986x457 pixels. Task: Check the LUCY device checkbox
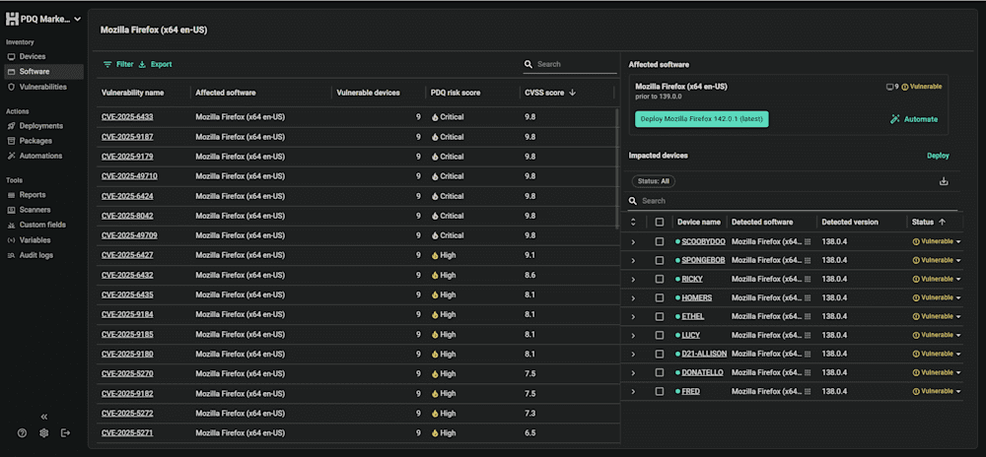(659, 335)
